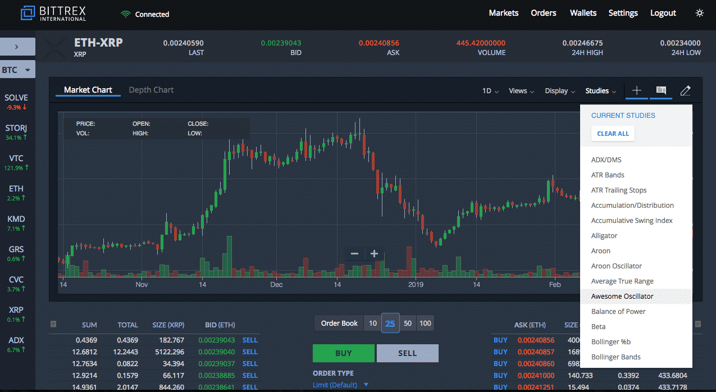The image size is (716, 392).
Task: Add the Bollinger Bands study
Action: pyautogui.click(x=636, y=357)
